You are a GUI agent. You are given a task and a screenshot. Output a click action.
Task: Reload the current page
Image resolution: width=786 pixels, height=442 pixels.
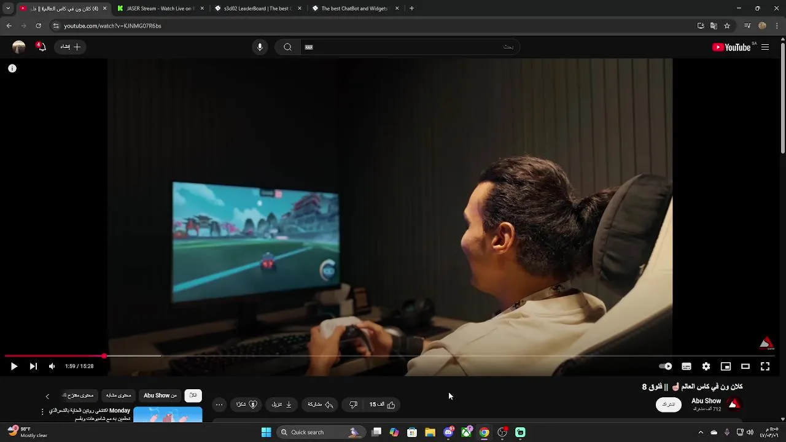pos(38,26)
